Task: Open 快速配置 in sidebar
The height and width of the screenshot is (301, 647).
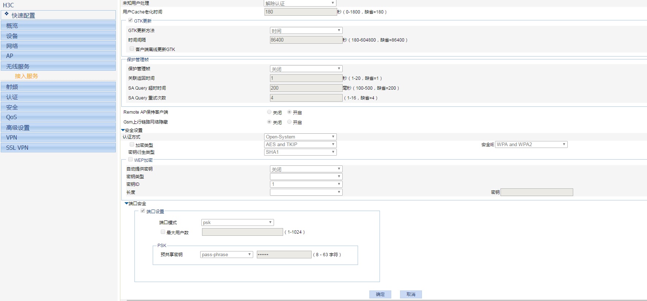Action: pyautogui.click(x=58, y=15)
